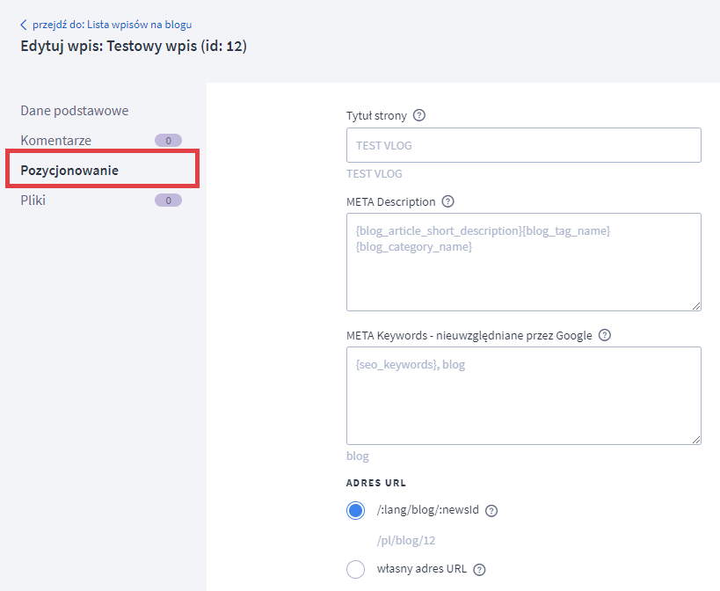Viewport: 720px width, 591px height.
Task: Click the ADRES URL section heading
Action: click(x=376, y=483)
